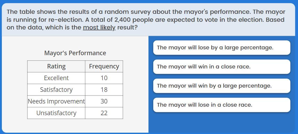Pick 'The mayor will win by a large percentage'
This screenshot has width=298, height=134.
(221, 86)
